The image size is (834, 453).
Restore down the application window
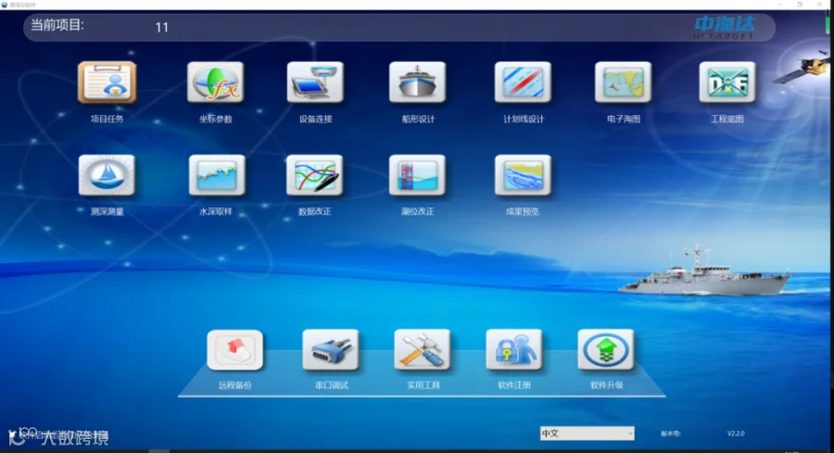(800, 5)
